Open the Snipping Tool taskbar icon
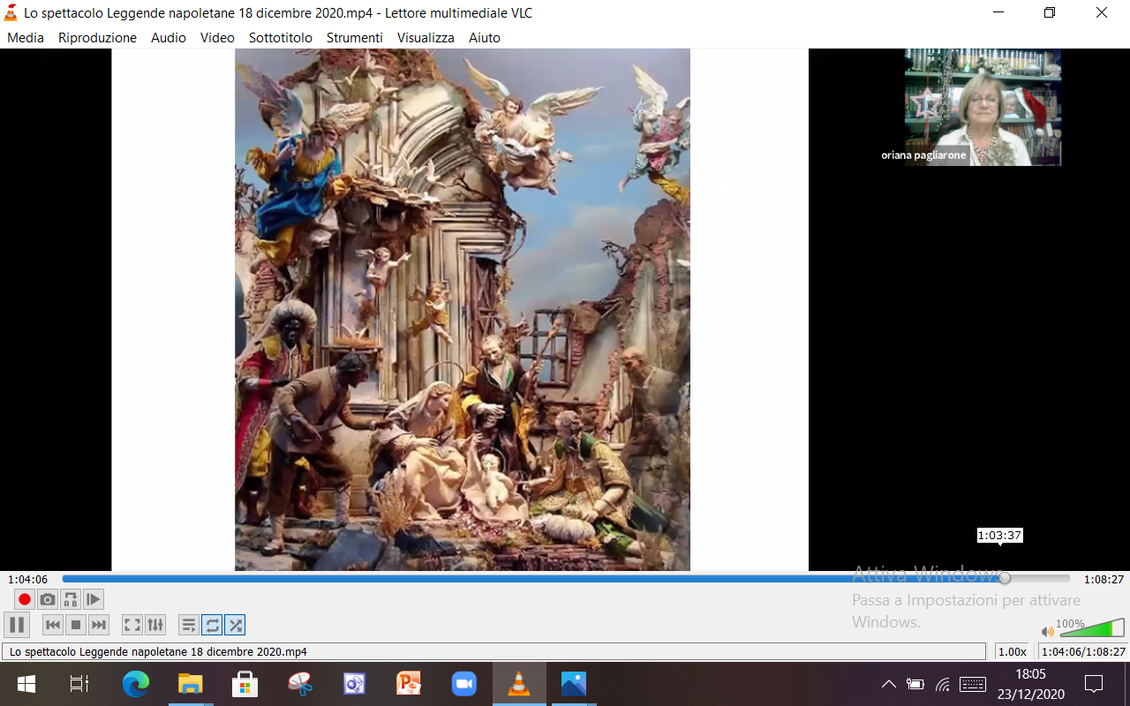The width and height of the screenshot is (1130, 706). click(x=300, y=684)
